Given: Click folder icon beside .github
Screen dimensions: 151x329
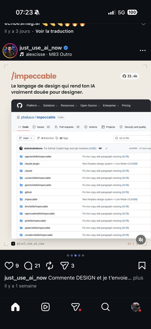Looking at the screenshot, I should 21,192.
